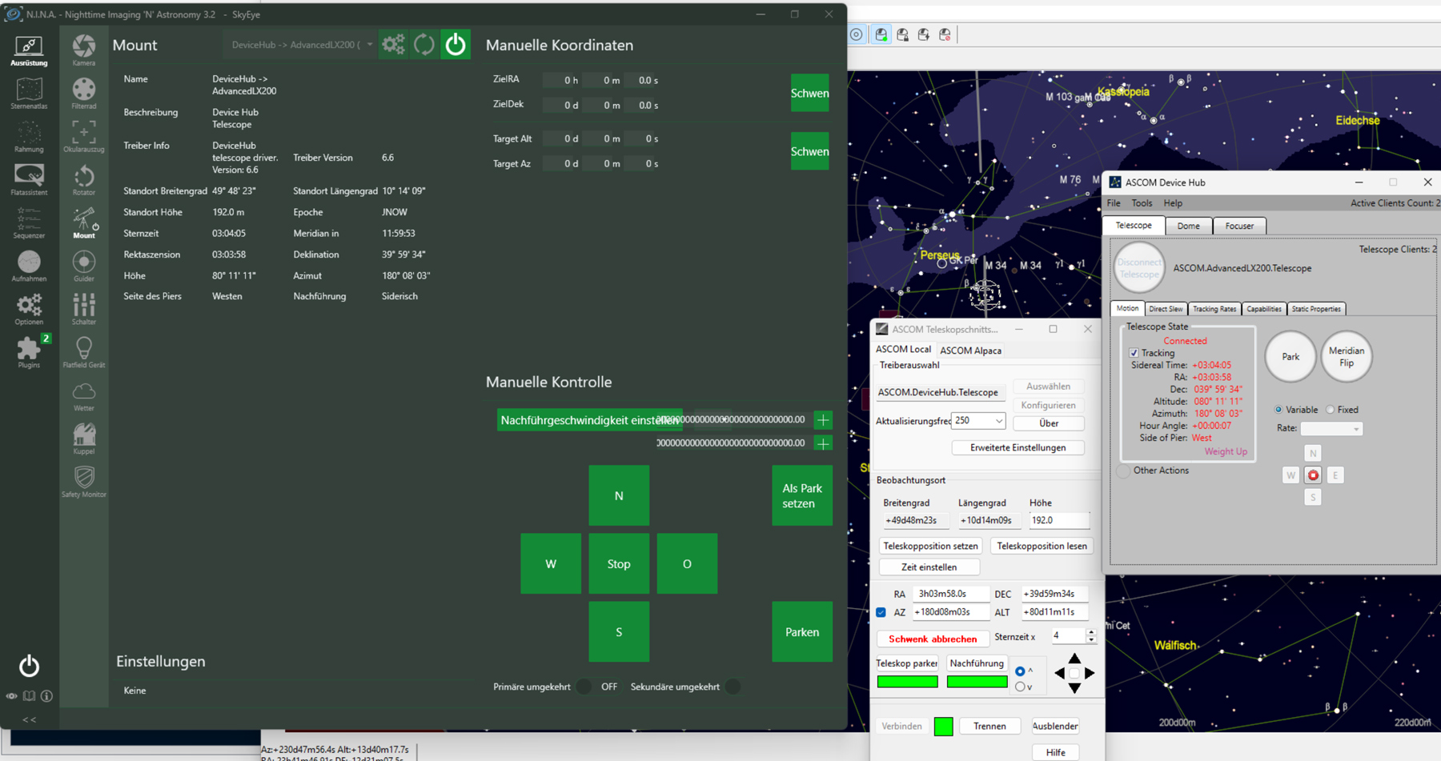1441x761 pixels.
Task: Click the green Parken button
Action: pos(802,631)
